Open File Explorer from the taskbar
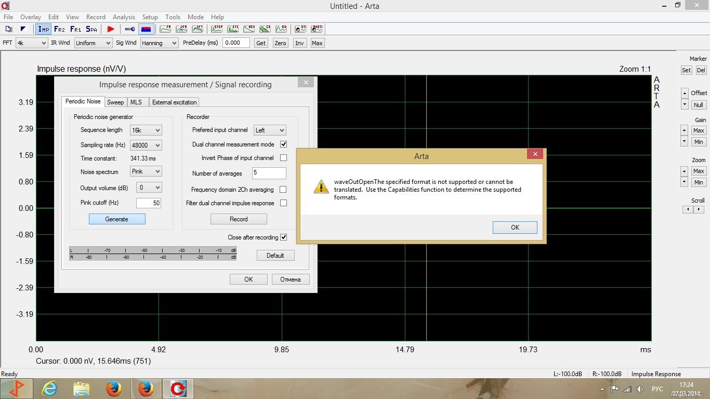Image resolution: width=710 pixels, height=399 pixels. click(81, 389)
